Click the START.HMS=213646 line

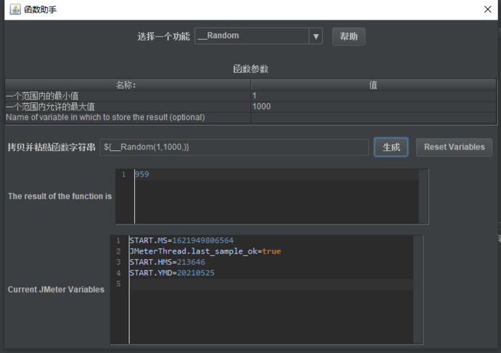(x=167, y=262)
